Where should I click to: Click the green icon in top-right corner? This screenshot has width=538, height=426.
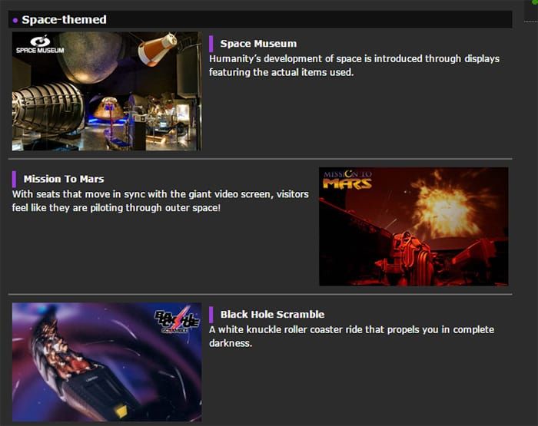535,2
